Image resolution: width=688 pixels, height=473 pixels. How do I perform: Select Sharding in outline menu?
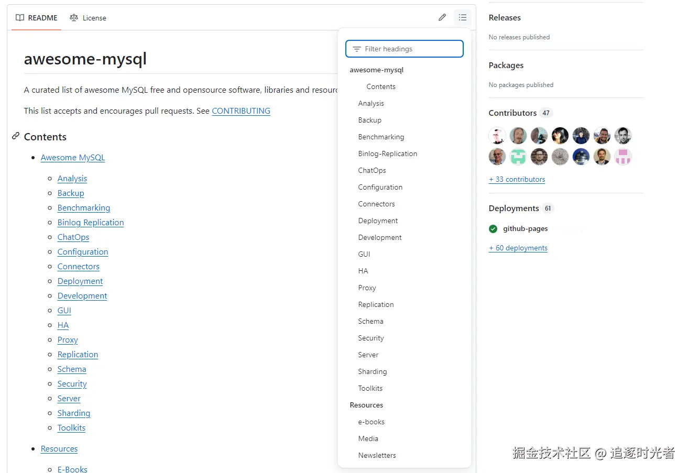pyautogui.click(x=373, y=371)
